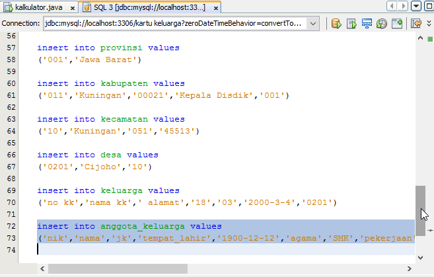Select the SQL 3 jdbc:mysql tab
Viewport: 434px width, 277px height.
(x=149, y=7)
